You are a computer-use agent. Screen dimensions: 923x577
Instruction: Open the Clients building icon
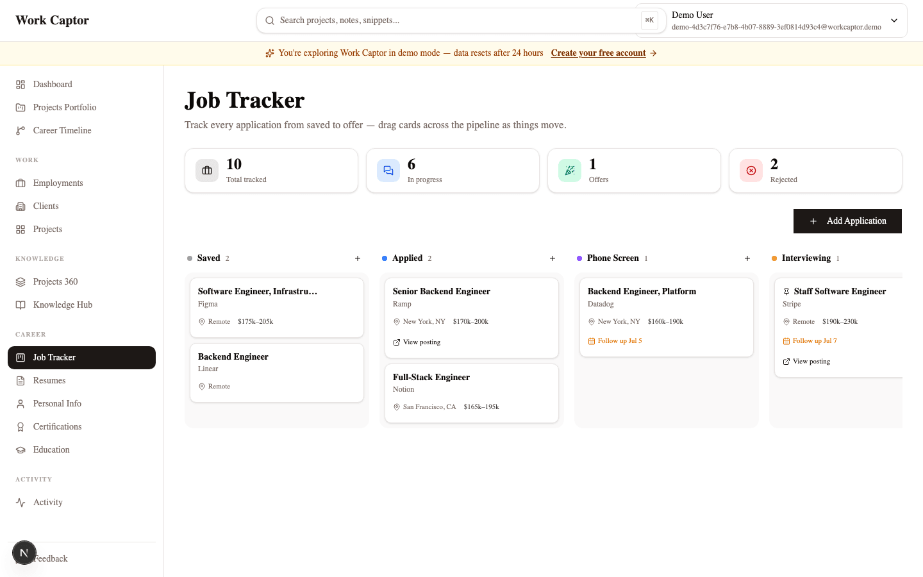(21, 206)
